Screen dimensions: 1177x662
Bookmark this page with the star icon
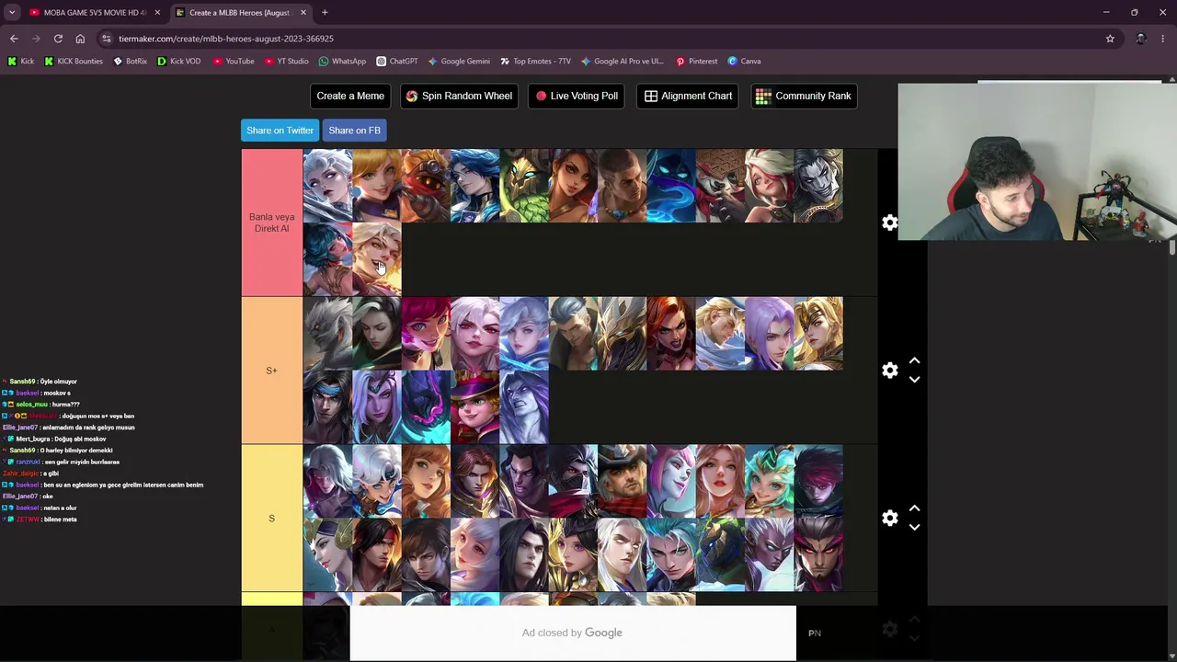pyautogui.click(x=1110, y=39)
